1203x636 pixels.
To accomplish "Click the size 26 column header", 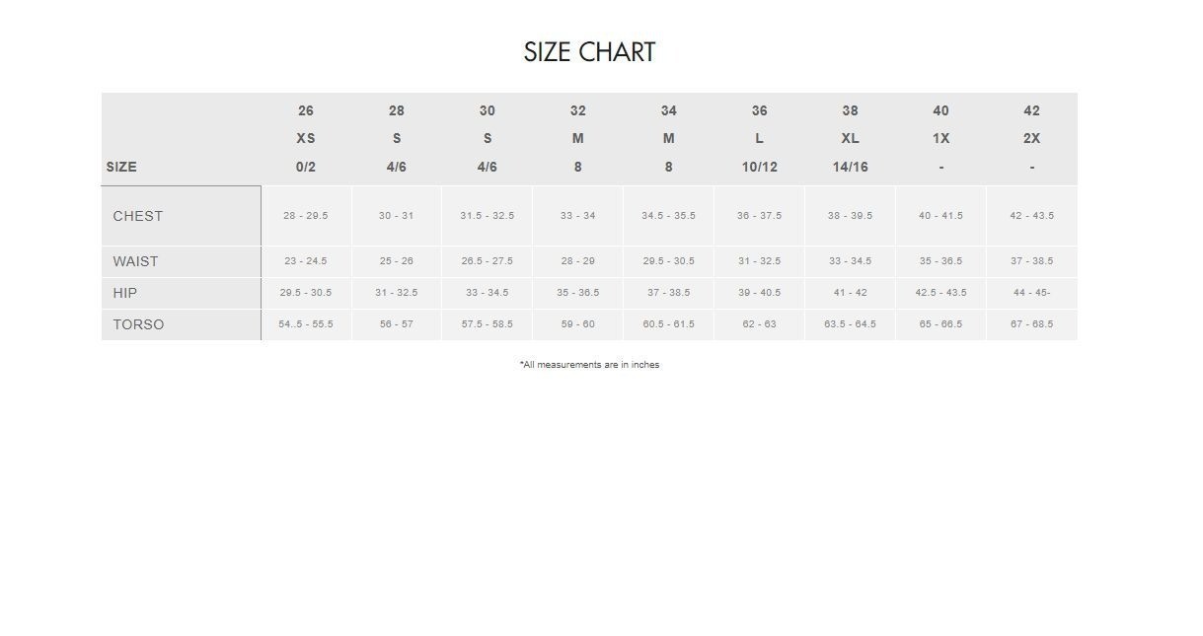I will [306, 110].
